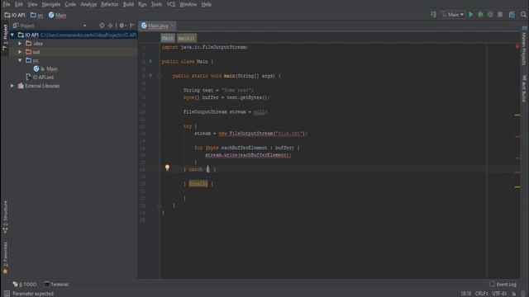Open the Navigate menu
The width and height of the screenshot is (529, 297).
tap(51, 4)
